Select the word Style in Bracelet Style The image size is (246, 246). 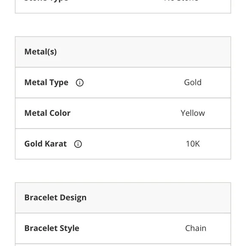click(x=69, y=229)
